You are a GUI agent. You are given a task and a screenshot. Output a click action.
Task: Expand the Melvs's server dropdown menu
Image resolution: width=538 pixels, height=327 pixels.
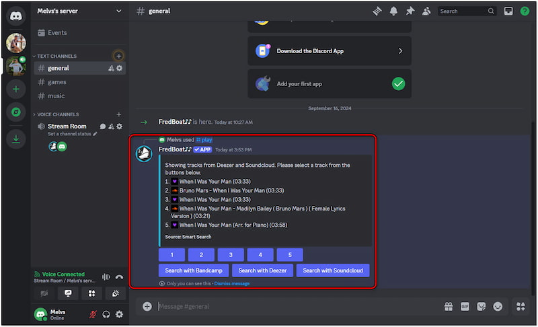click(x=119, y=11)
